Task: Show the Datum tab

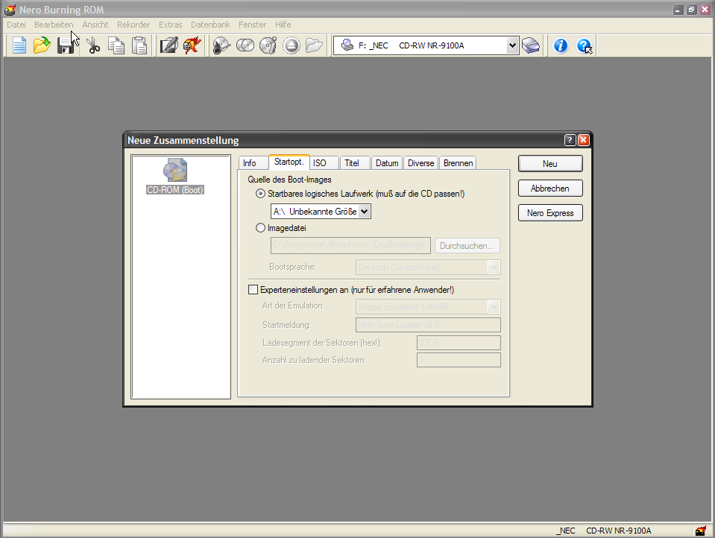Action: [387, 163]
